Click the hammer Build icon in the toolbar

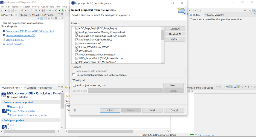point(22,10)
